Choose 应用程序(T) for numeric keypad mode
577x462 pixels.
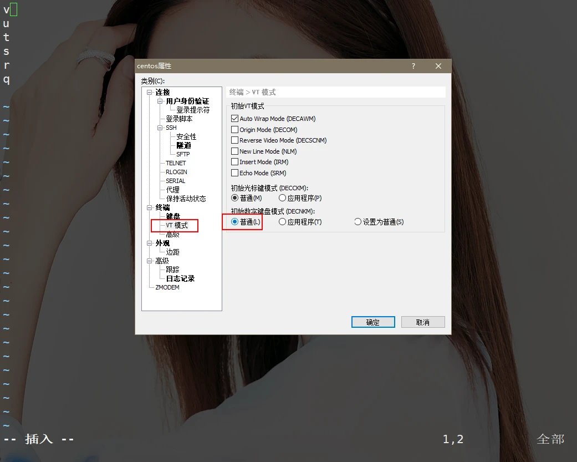click(x=283, y=222)
